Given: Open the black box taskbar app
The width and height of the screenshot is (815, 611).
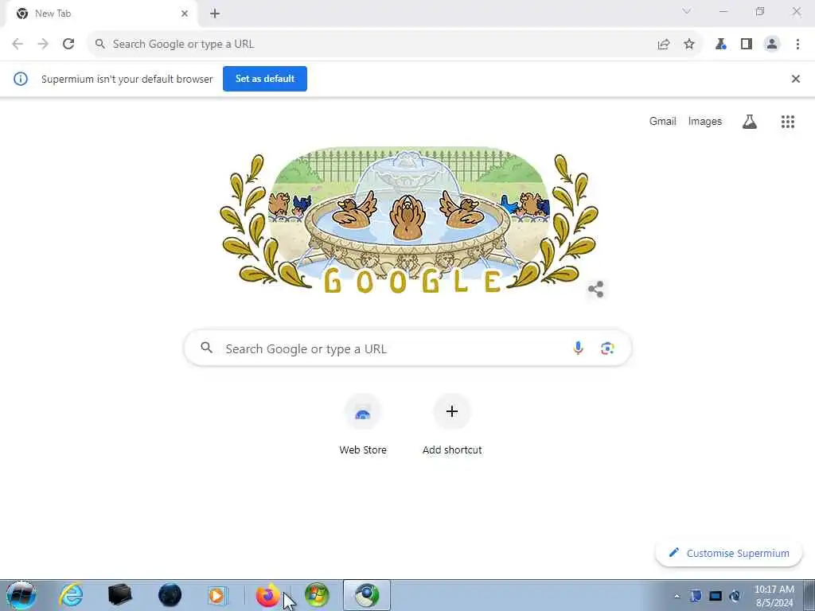Looking at the screenshot, I should click(x=120, y=595).
